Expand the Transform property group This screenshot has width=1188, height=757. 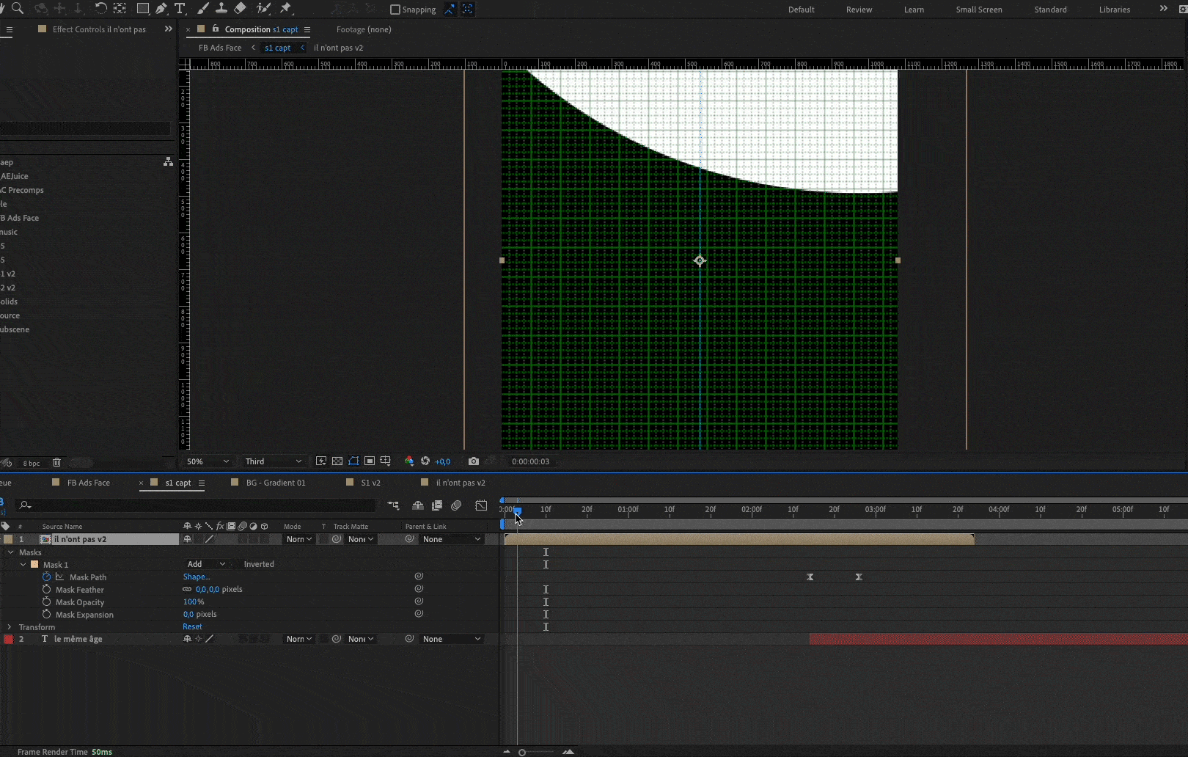(x=10, y=627)
